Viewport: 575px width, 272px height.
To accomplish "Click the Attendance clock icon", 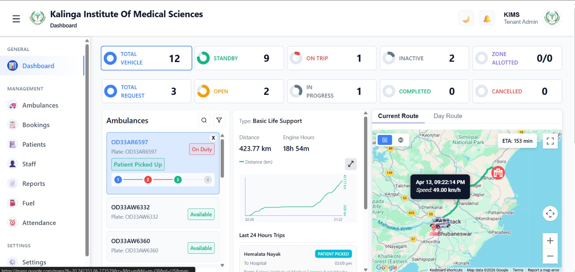I will click(x=13, y=222).
